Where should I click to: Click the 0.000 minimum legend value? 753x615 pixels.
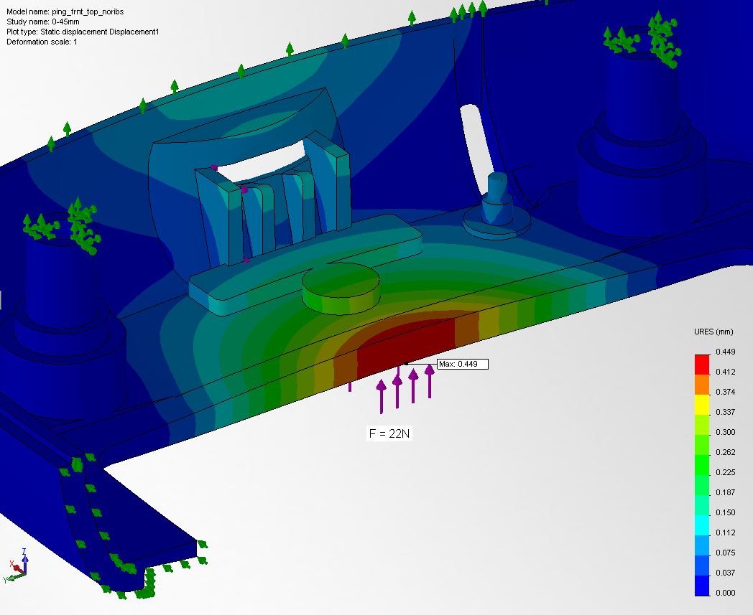pos(726,593)
